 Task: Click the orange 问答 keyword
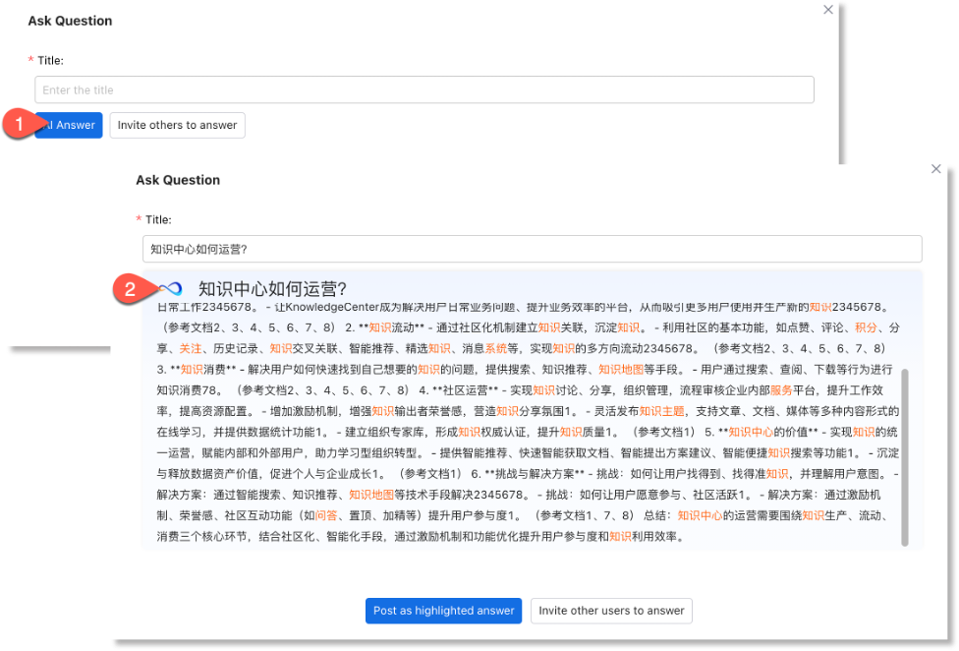[324, 515]
